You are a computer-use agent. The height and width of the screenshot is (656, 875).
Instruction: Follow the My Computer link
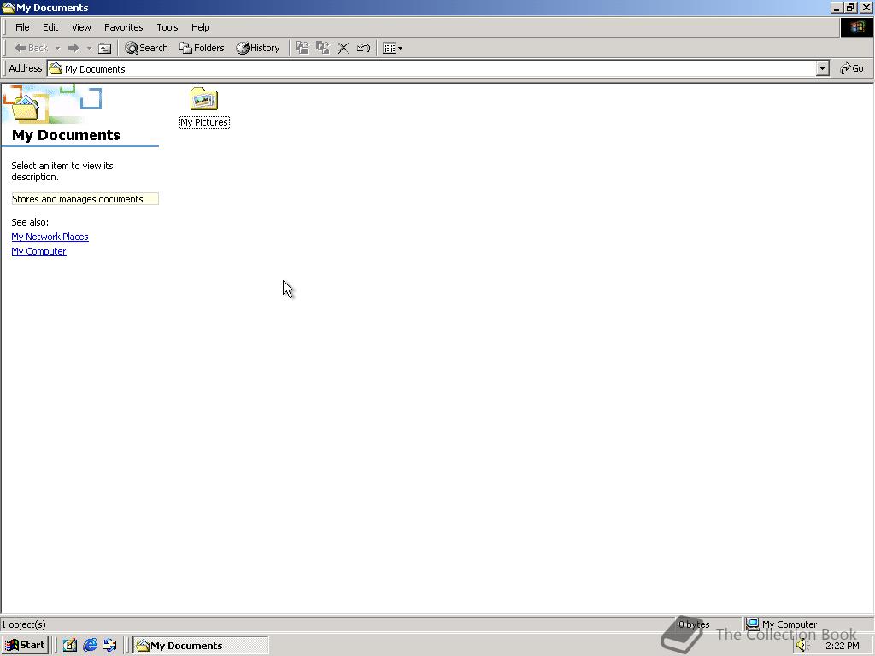pyautogui.click(x=38, y=251)
